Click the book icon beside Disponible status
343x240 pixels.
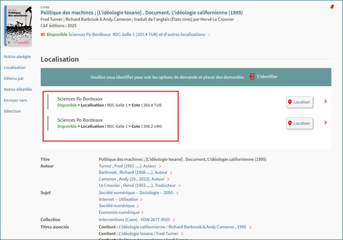43,35
